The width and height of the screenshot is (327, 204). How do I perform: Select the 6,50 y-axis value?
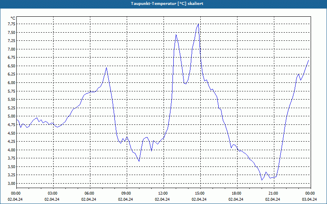pos(11,66)
